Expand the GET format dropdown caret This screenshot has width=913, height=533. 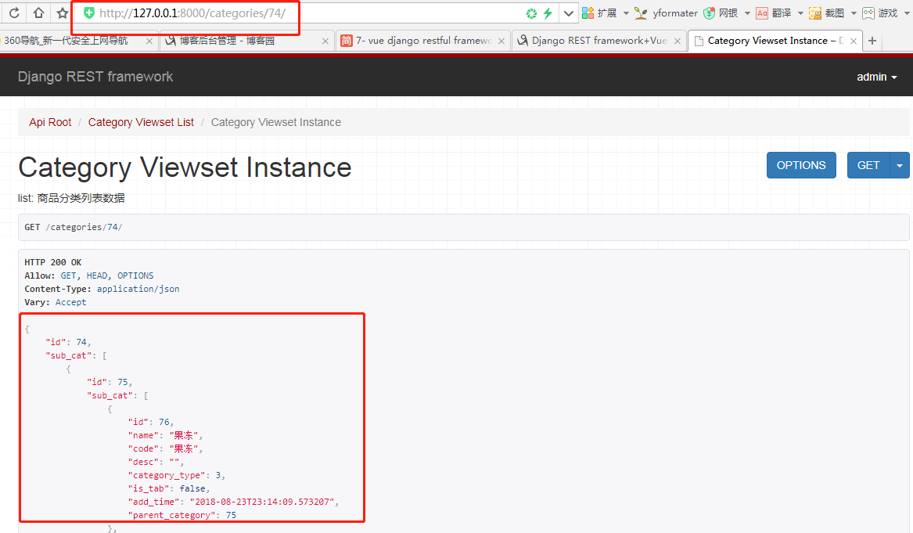point(900,165)
